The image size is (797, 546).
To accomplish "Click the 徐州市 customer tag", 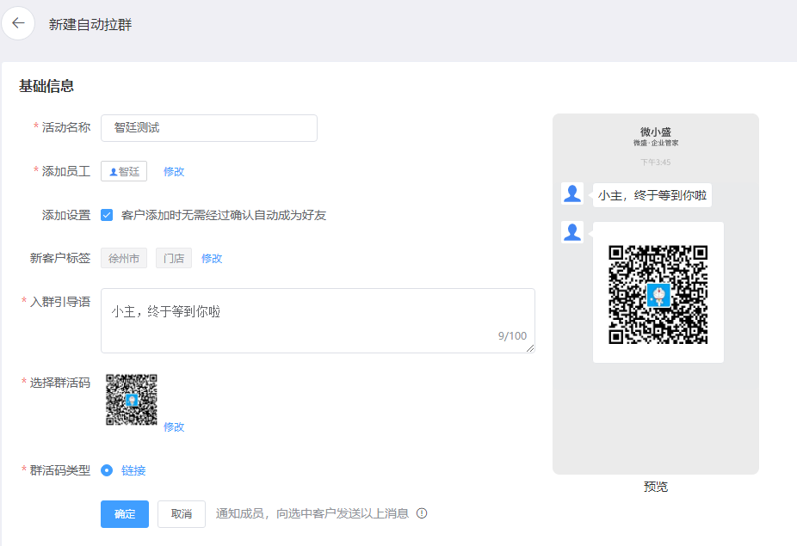I will point(124,258).
